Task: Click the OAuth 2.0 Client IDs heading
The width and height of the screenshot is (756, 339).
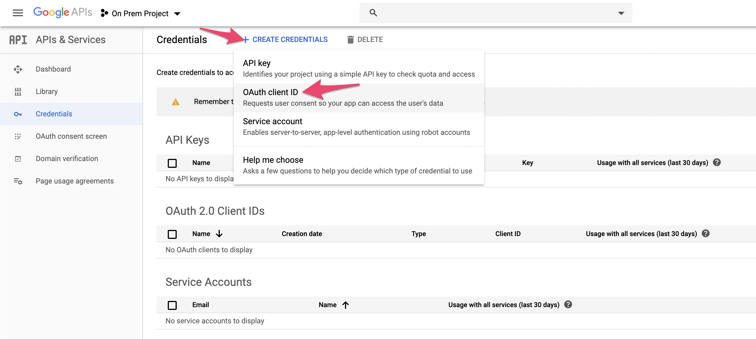Action: click(x=215, y=211)
